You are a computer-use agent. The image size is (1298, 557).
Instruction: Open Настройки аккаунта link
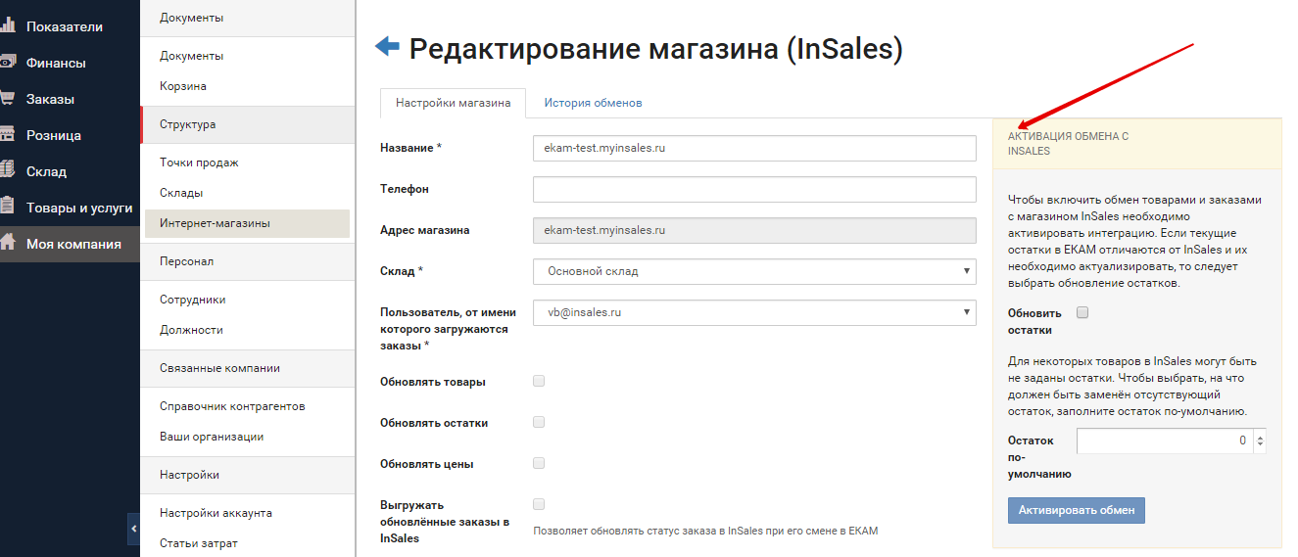click(216, 513)
